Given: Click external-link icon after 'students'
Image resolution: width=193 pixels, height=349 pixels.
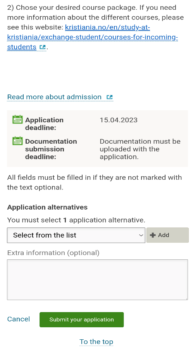Looking at the screenshot, I should pos(42,47).
